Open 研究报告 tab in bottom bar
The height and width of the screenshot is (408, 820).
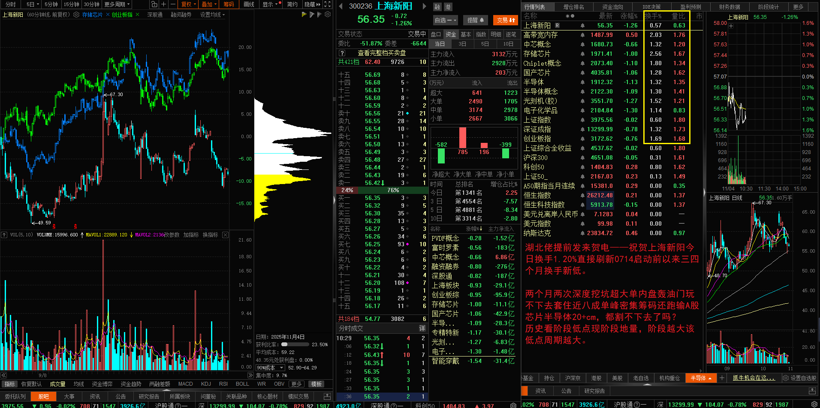(x=149, y=396)
